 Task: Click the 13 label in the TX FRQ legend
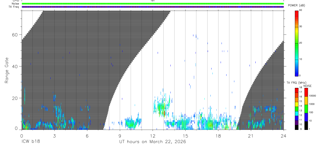301,110
